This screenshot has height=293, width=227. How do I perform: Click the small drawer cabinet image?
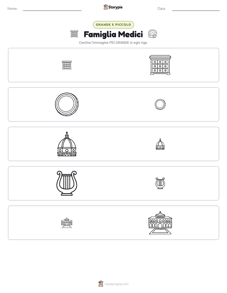point(67,65)
